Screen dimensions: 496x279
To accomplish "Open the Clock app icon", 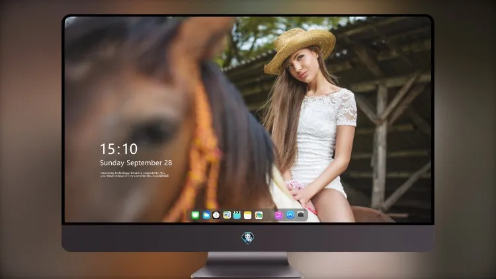I will click(x=216, y=215).
